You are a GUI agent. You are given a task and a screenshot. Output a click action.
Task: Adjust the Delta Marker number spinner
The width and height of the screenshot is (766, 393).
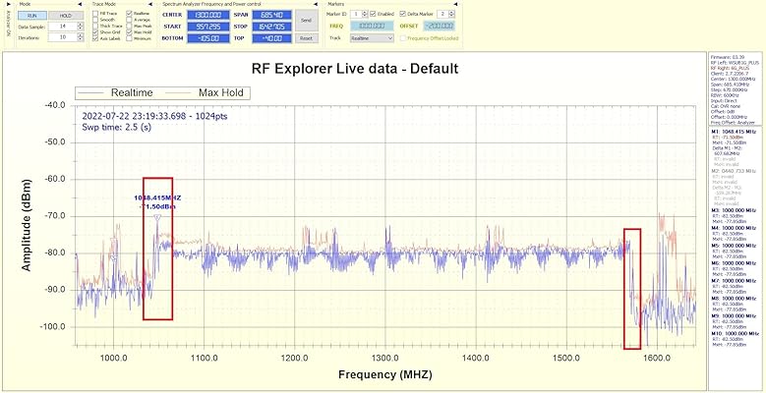pyautogui.click(x=451, y=14)
